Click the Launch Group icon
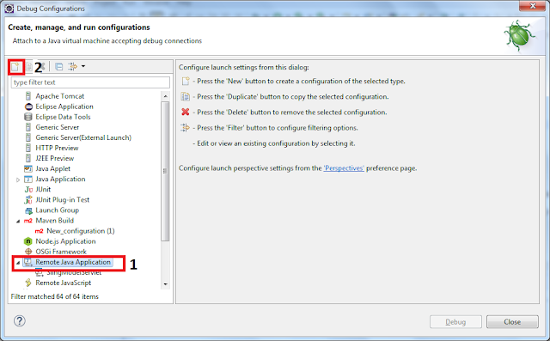 pos(28,210)
